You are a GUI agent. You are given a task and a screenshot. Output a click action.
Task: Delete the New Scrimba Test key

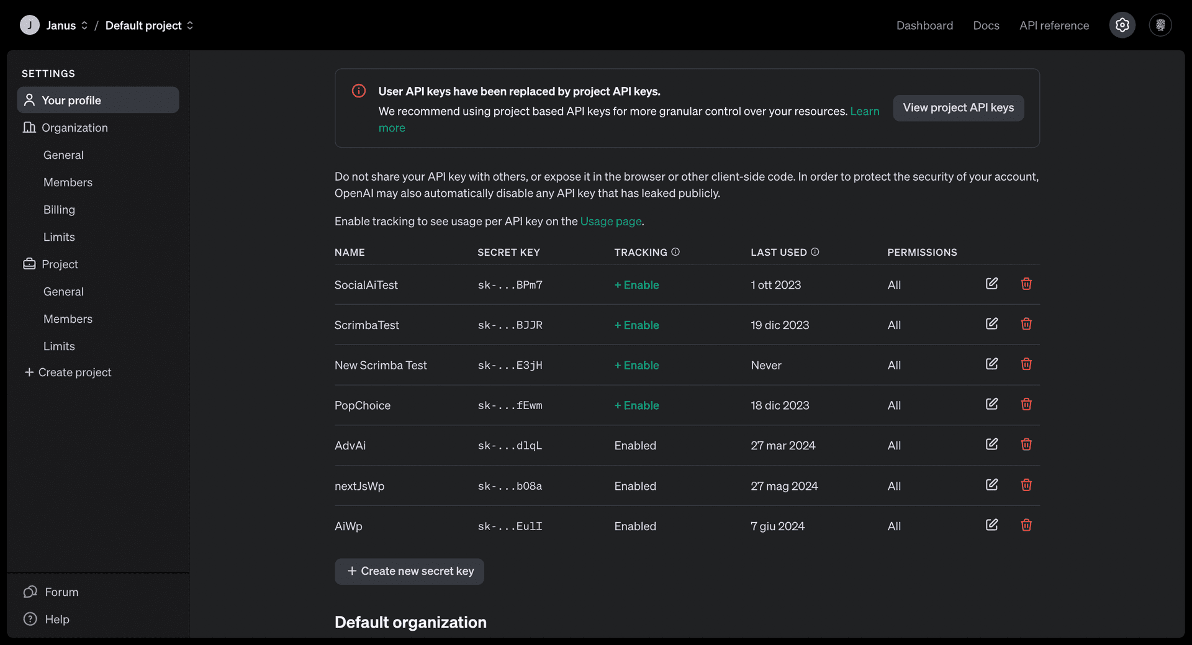click(x=1026, y=364)
